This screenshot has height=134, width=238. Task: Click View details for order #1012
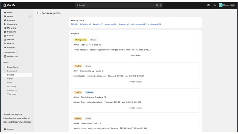(136, 56)
